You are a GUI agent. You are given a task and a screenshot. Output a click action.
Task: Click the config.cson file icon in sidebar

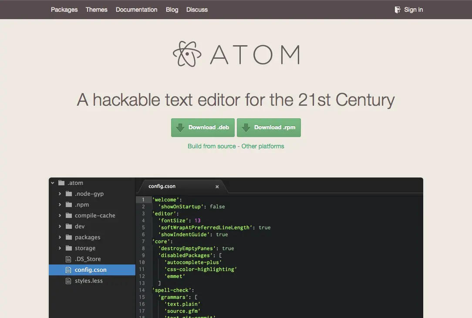pos(68,270)
